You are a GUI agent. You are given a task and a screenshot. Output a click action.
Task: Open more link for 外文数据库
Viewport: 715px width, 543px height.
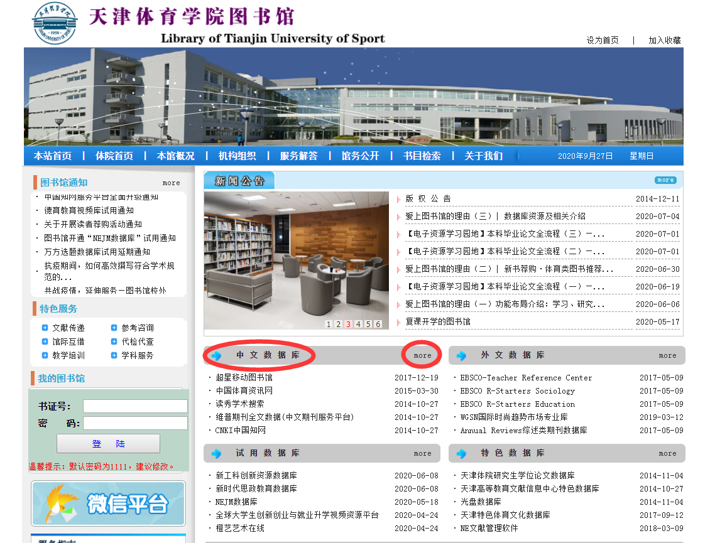[x=667, y=355]
